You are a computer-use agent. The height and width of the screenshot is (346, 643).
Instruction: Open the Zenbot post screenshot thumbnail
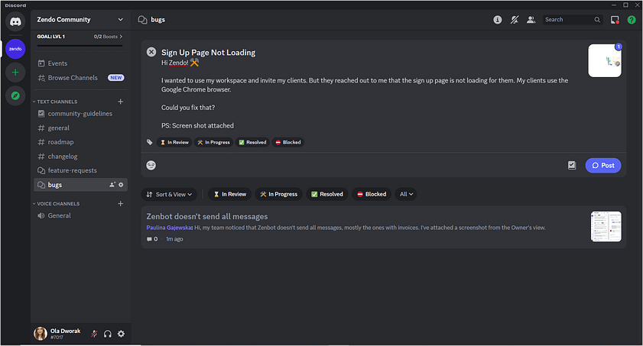(x=606, y=226)
